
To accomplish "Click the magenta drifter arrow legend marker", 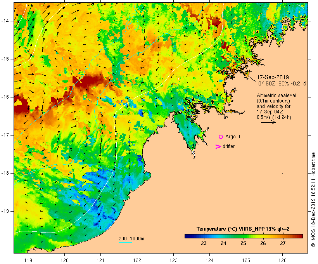I will click(218, 147).
